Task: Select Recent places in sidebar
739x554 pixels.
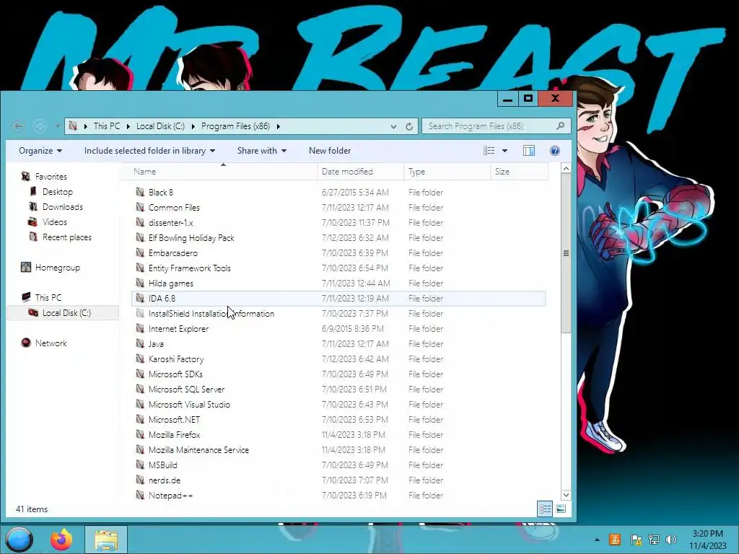Action: (67, 237)
